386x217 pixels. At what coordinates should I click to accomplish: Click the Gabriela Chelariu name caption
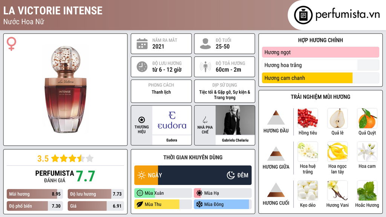(235, 140)
